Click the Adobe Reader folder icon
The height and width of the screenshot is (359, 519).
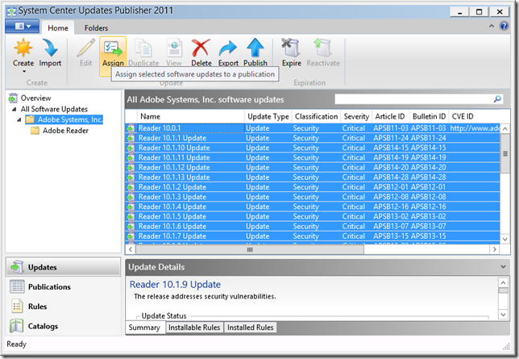coord(35,131)
